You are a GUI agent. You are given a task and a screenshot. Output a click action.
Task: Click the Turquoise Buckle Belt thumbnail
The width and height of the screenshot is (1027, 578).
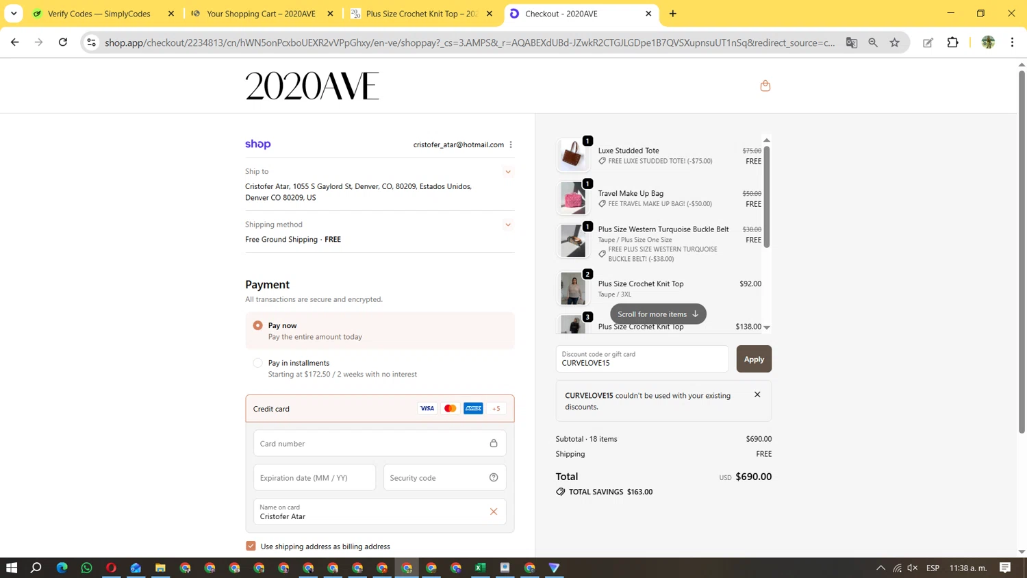(573, 241)
